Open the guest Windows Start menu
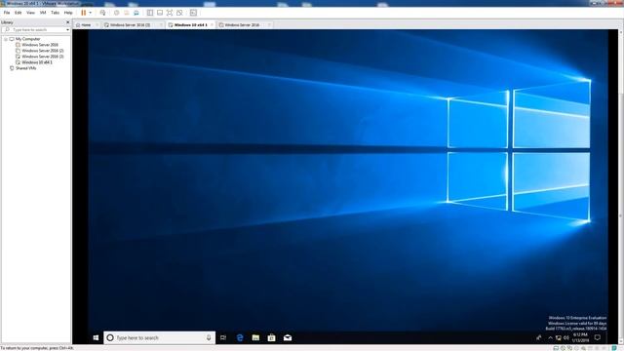Image resolution: width=624 pixels, height=351 pixels. click(x=96, y=337)
